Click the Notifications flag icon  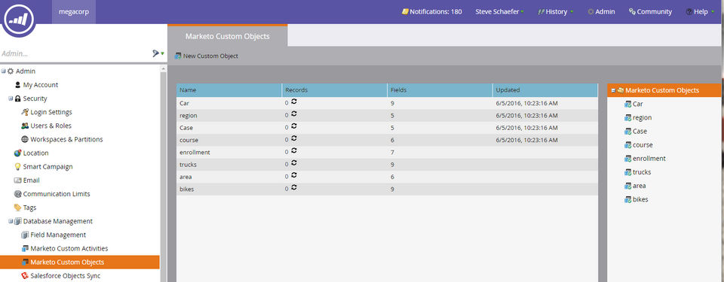405,12
